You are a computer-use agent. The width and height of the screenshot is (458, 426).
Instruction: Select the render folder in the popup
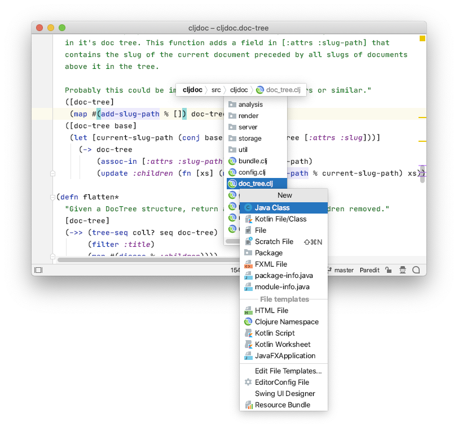(257, 116)
